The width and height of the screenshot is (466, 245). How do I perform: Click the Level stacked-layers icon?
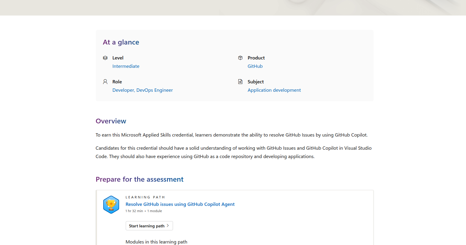tap(105, 58)
